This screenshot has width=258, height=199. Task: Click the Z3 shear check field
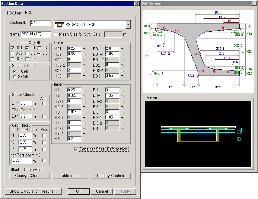26,116
